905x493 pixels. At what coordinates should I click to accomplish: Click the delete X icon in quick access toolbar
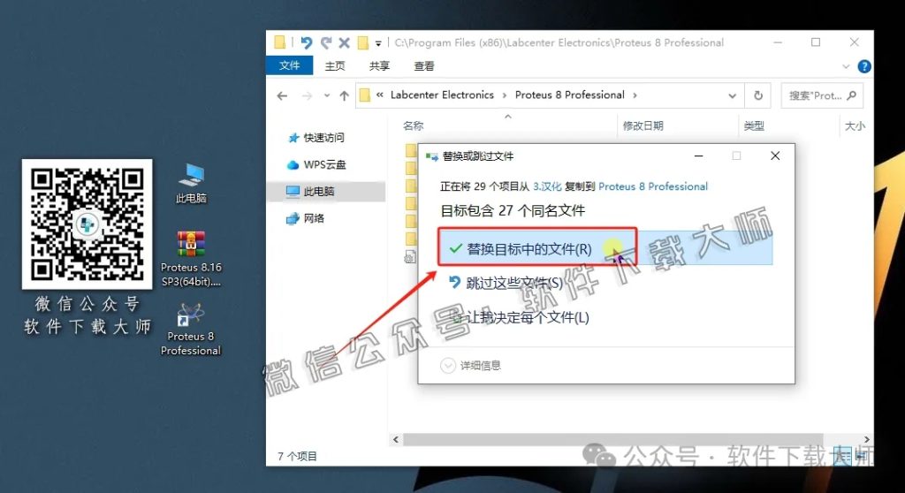coord(344,42)
